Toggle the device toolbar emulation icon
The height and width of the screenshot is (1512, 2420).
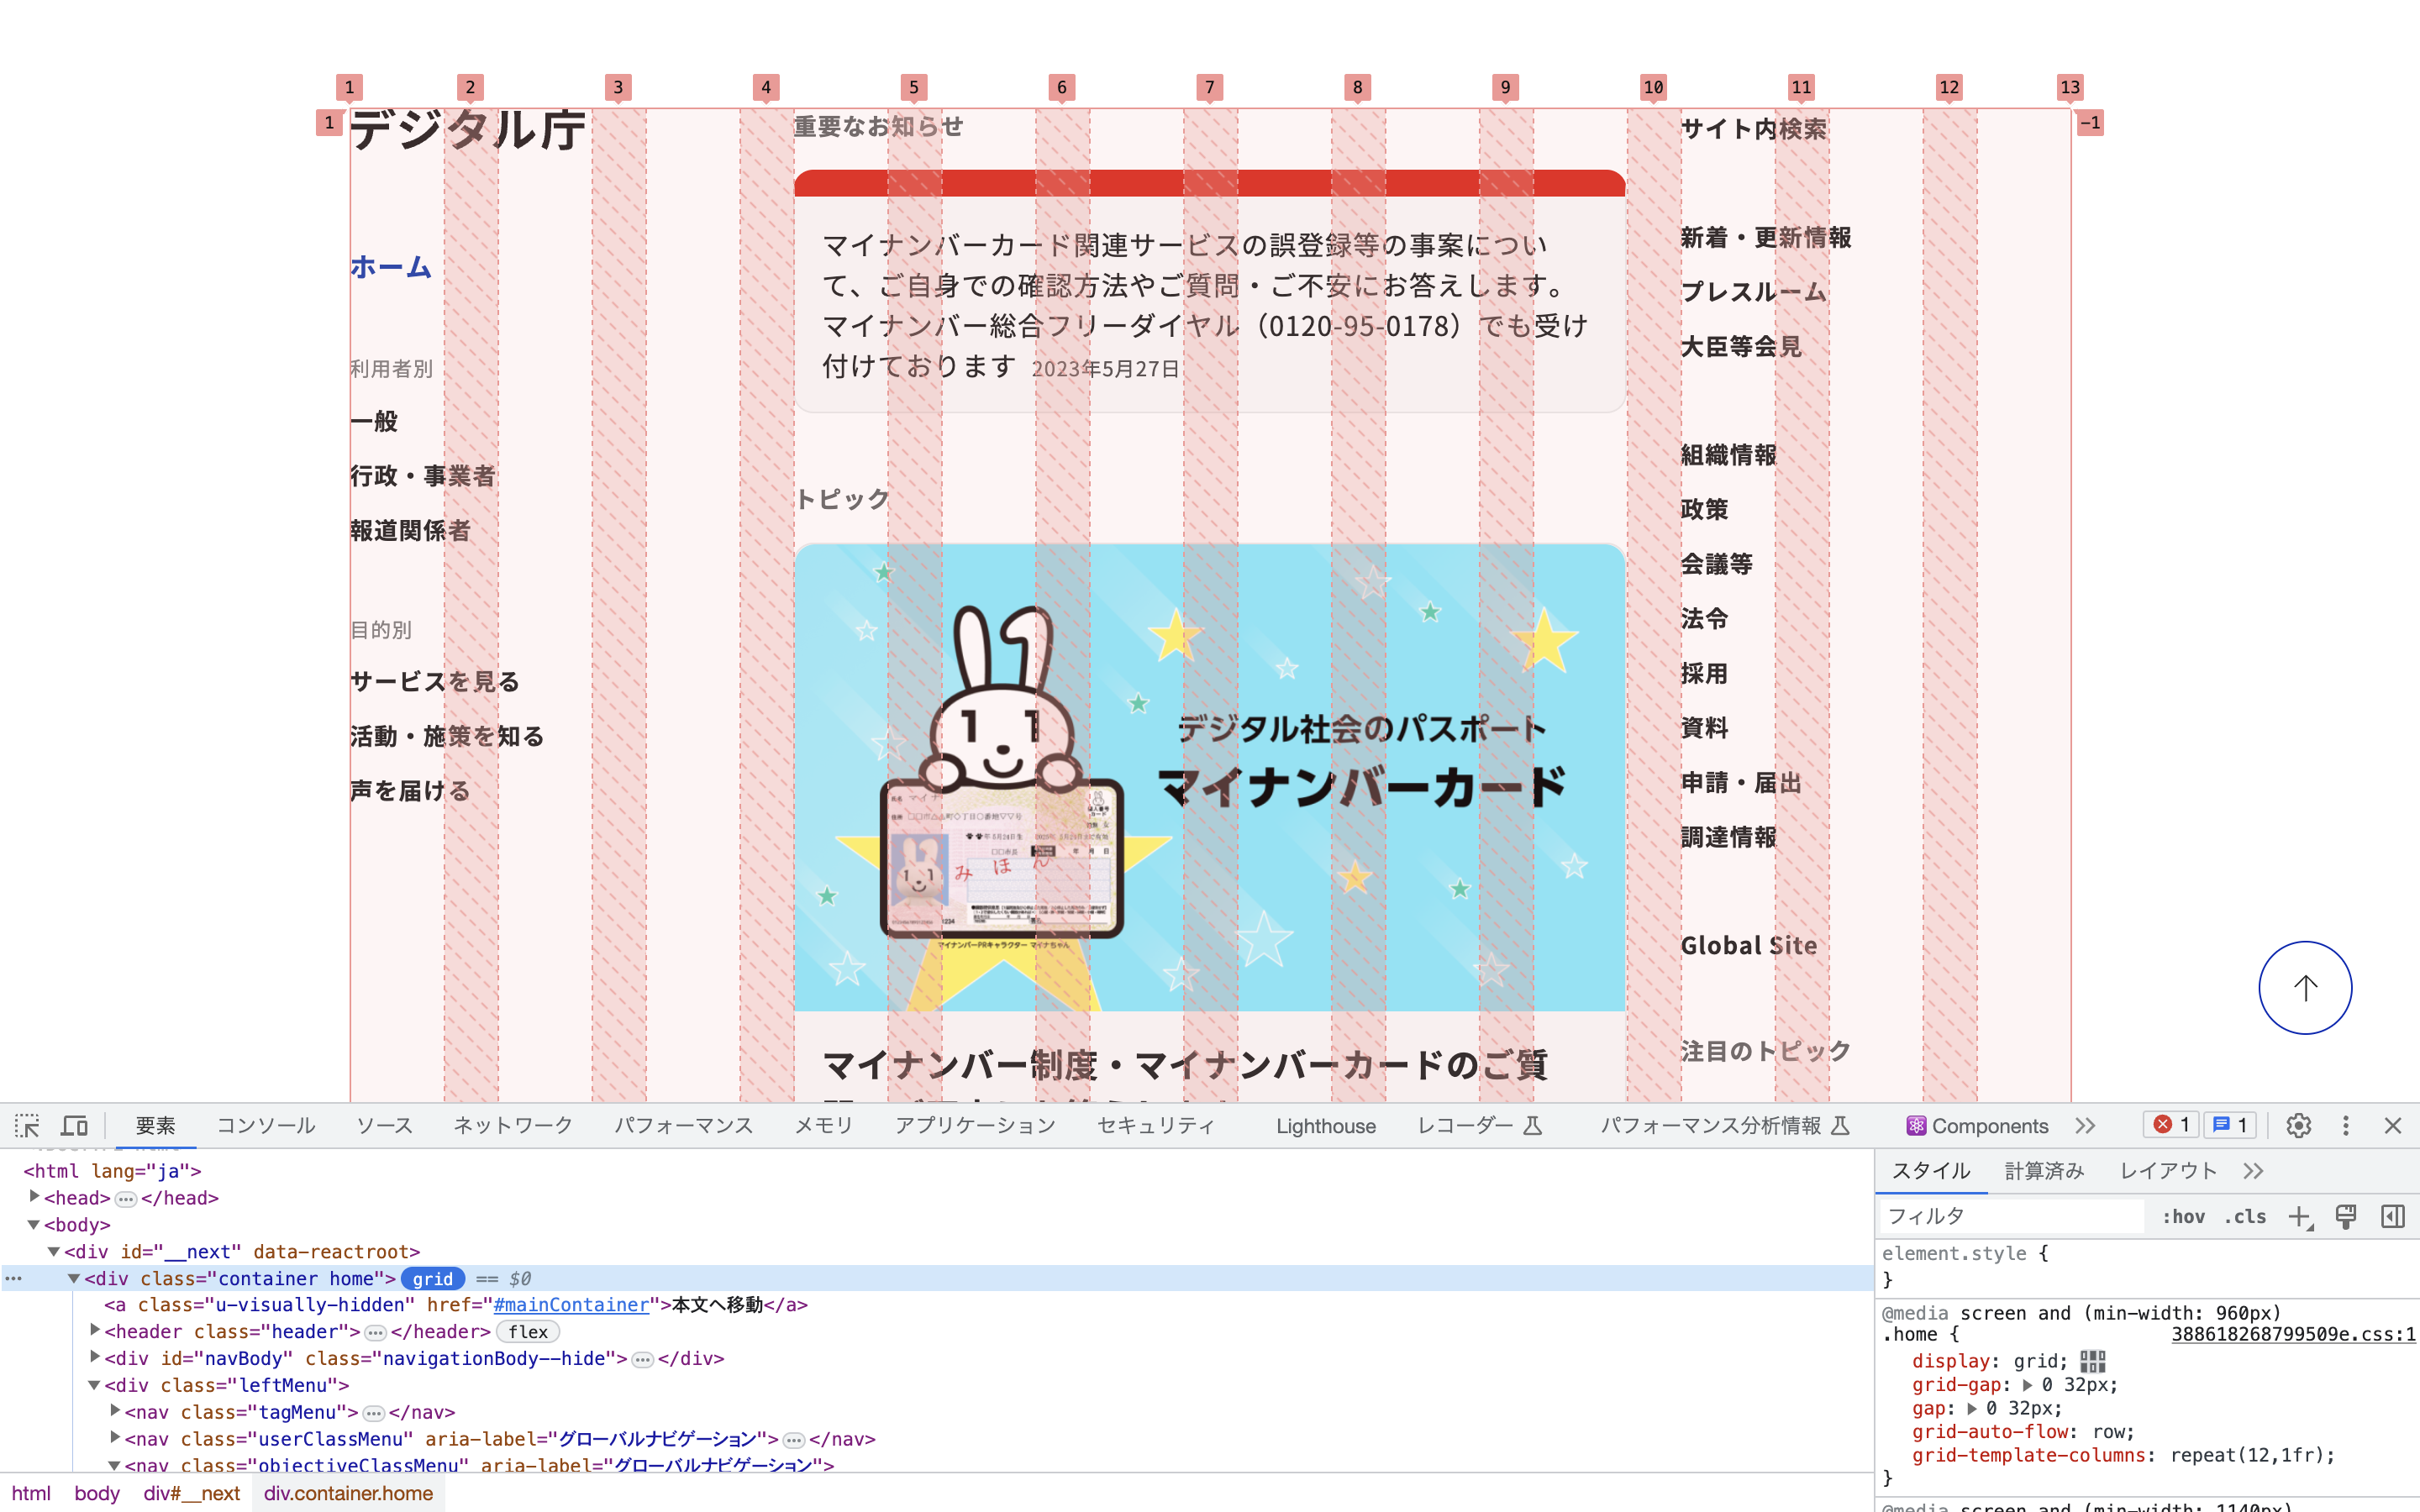(74, 1125)
